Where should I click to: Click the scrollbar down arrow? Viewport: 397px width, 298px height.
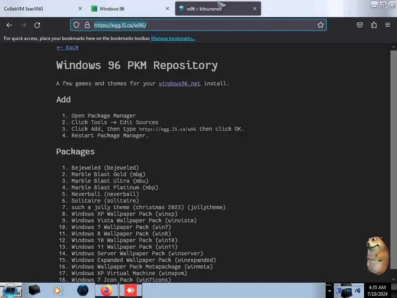[394, 279]
